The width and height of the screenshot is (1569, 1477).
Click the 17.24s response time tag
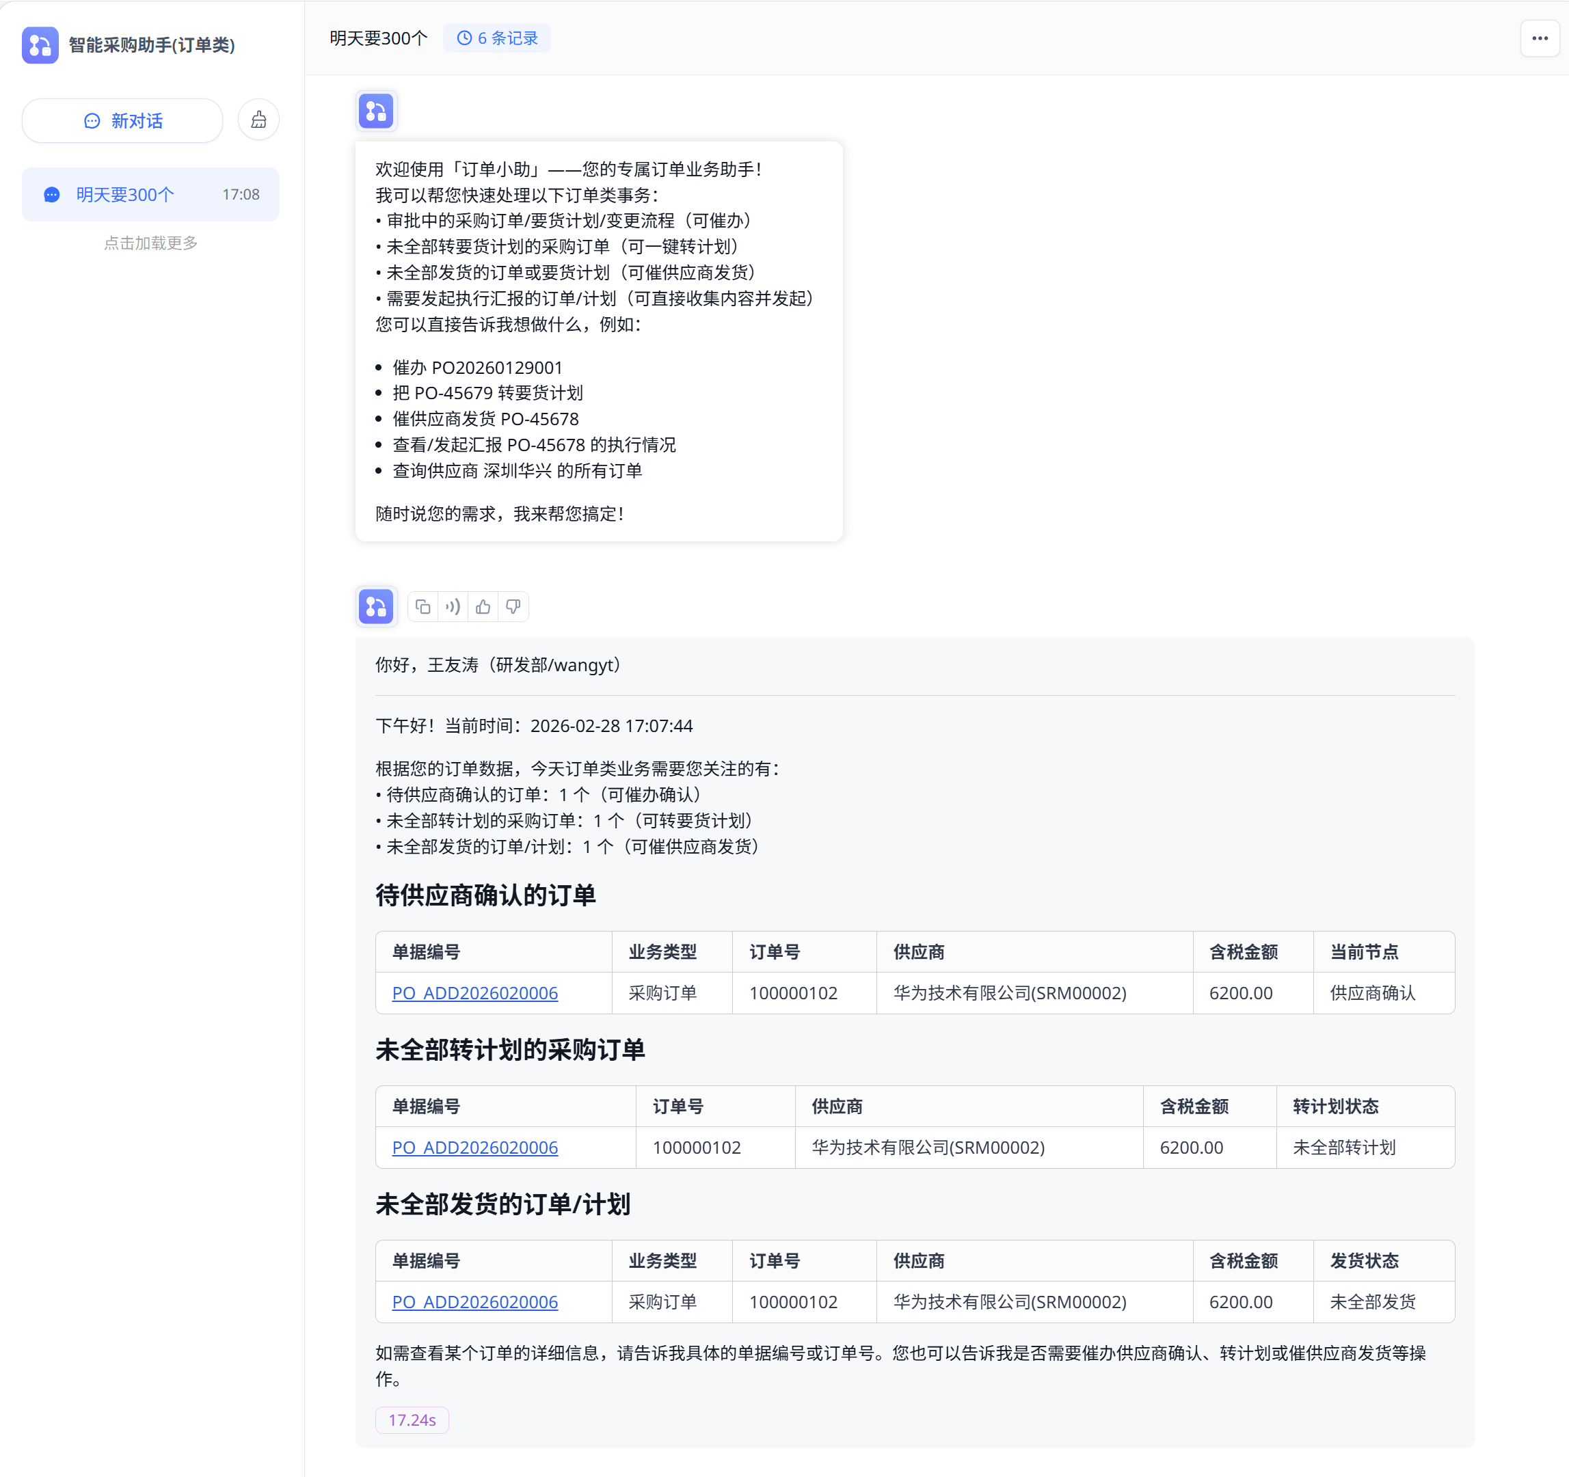point(412,1420)
